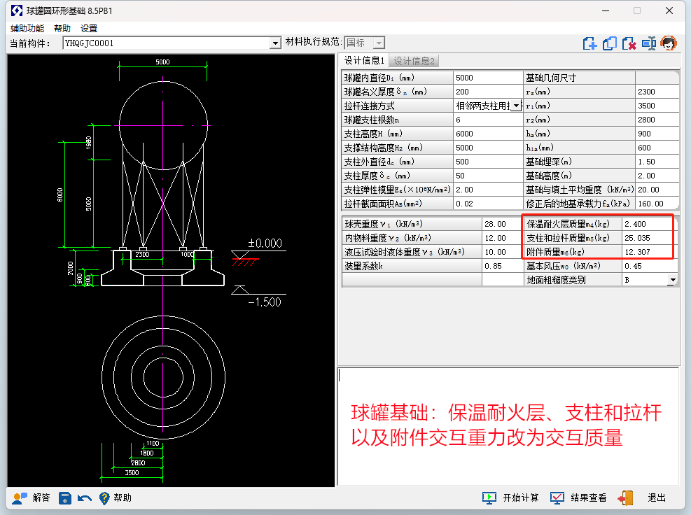Open the 地面粗糙度类别 dropdown
This screenshot has height=515, width=691.
pos(672,280)
